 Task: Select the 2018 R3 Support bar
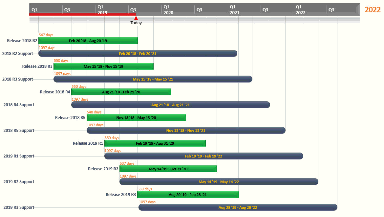tap(153, 79)
